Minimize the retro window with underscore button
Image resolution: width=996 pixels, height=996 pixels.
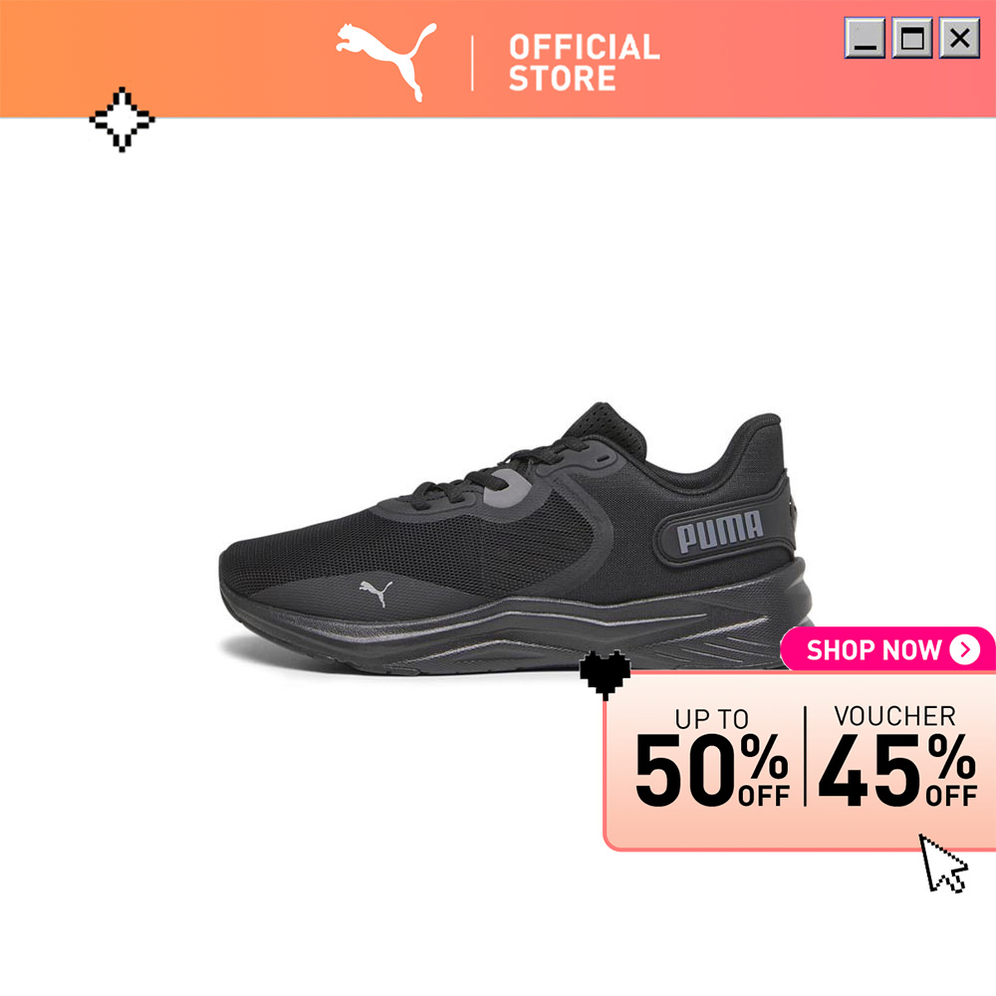point(865,38)
